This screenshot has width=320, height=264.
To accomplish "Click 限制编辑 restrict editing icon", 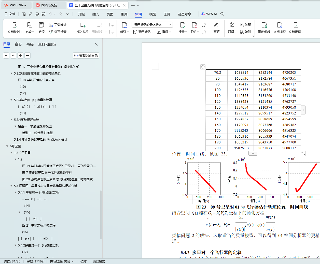I will [264, 25].
